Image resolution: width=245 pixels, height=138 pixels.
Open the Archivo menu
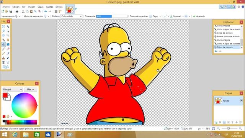(6, 7)
